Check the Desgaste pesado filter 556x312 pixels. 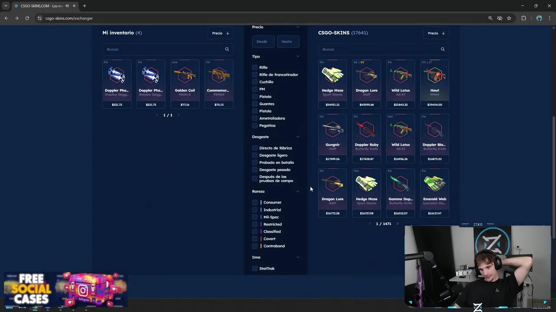(255, 169)
